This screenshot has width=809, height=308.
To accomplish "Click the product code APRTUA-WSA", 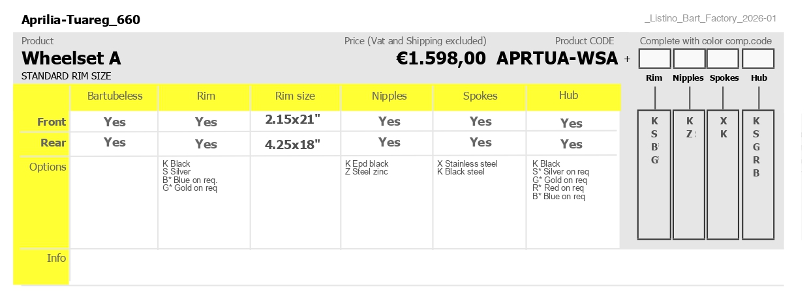I will click(x=557, y=59).
